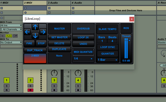
Task: Click the Thresh level slider
Action: click(126, 49)
